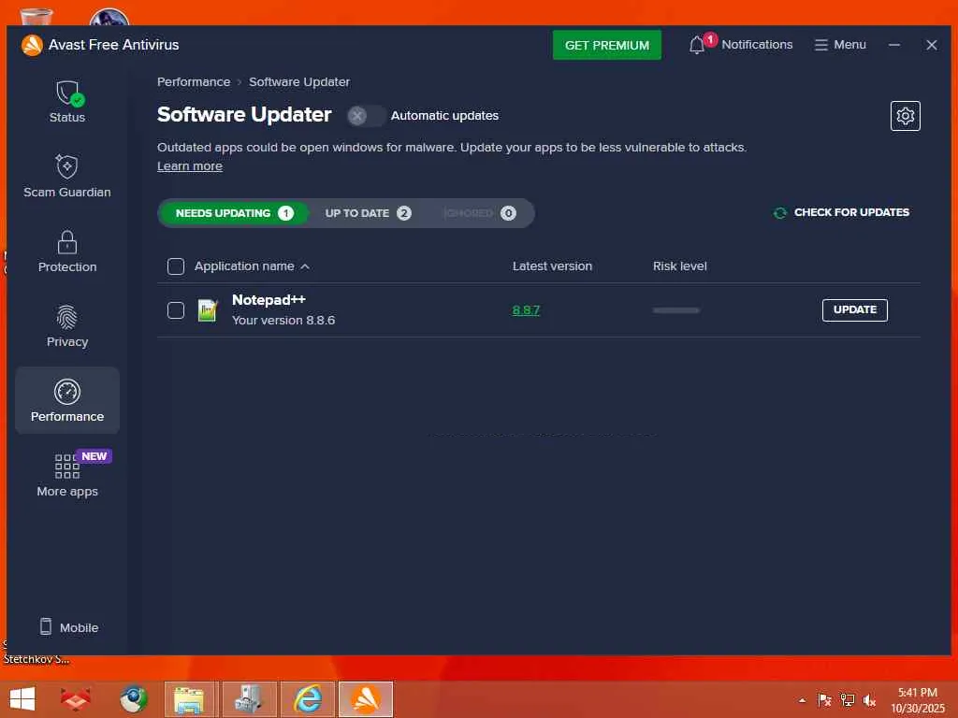Open Software Updater settings gear

pos(905,116)
